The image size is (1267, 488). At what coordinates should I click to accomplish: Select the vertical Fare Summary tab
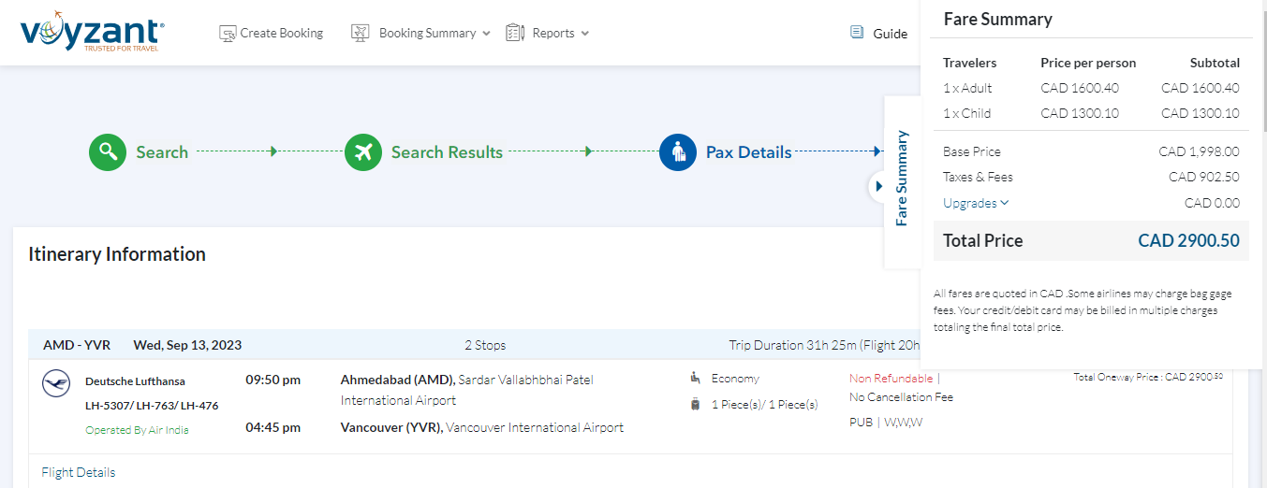pyautogui.click(x=902, y=179)
